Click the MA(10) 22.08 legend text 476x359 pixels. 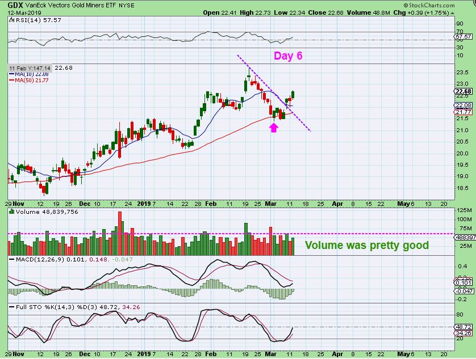[x=32, y=74]
